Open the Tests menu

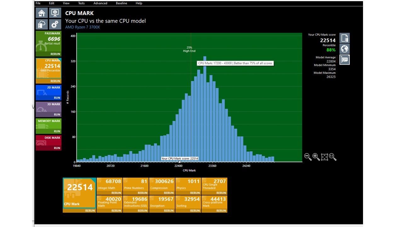[x=81, y=3]
